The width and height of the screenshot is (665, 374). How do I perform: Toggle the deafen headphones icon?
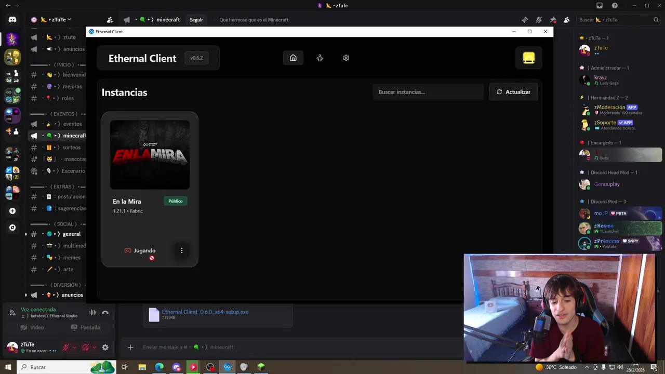(86, 347)
